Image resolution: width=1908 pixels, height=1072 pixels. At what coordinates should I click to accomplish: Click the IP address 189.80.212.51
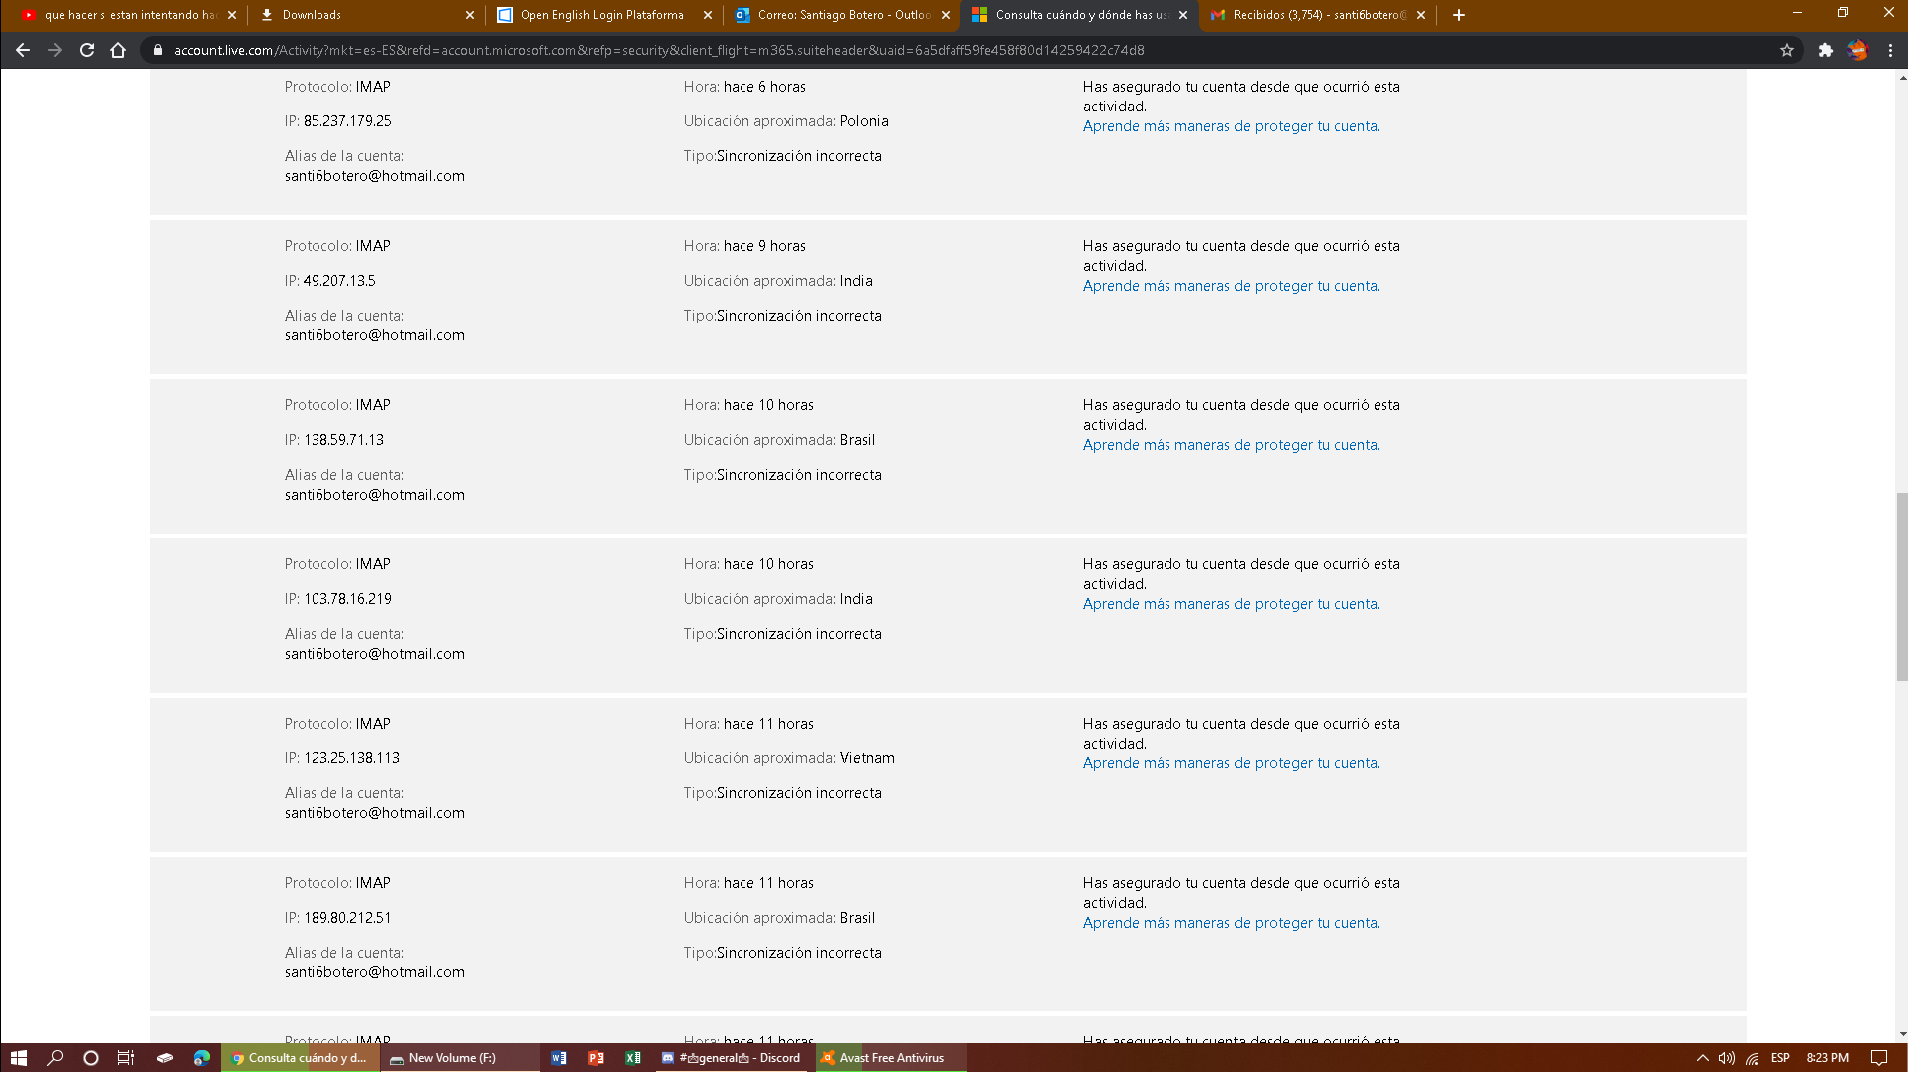coord(347,918)
